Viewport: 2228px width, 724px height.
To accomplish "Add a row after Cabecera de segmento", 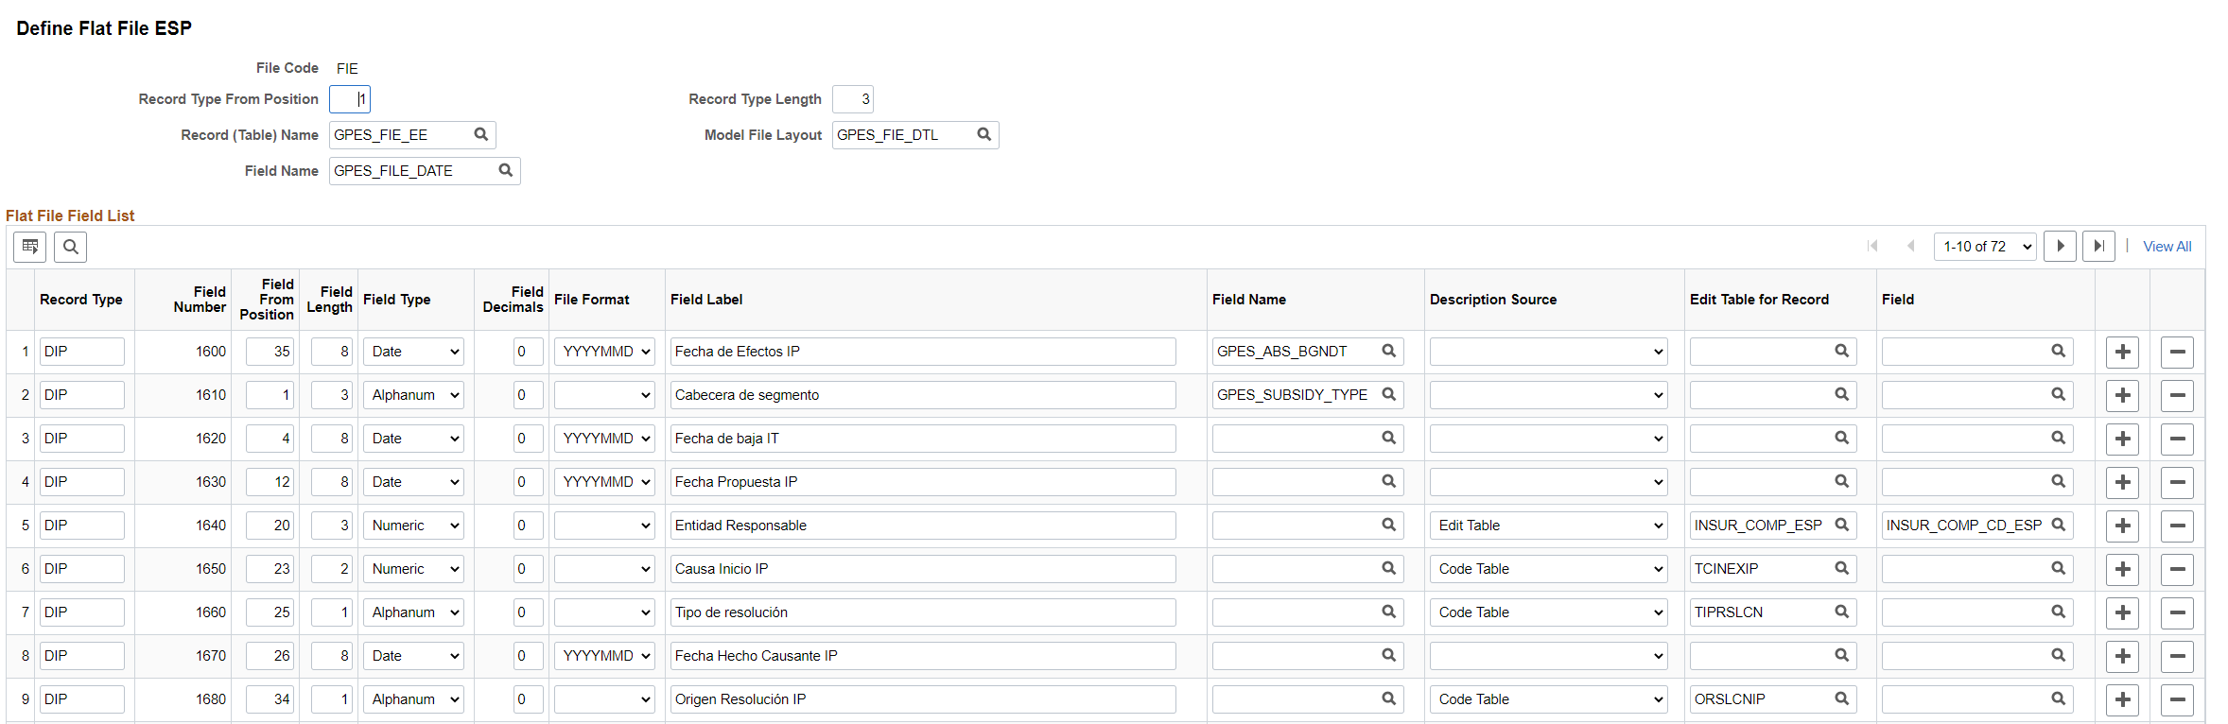I will click(x=2122, y=395).
